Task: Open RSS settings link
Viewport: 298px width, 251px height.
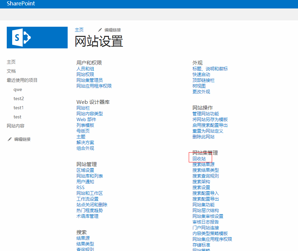Action: tap(81, 187)
